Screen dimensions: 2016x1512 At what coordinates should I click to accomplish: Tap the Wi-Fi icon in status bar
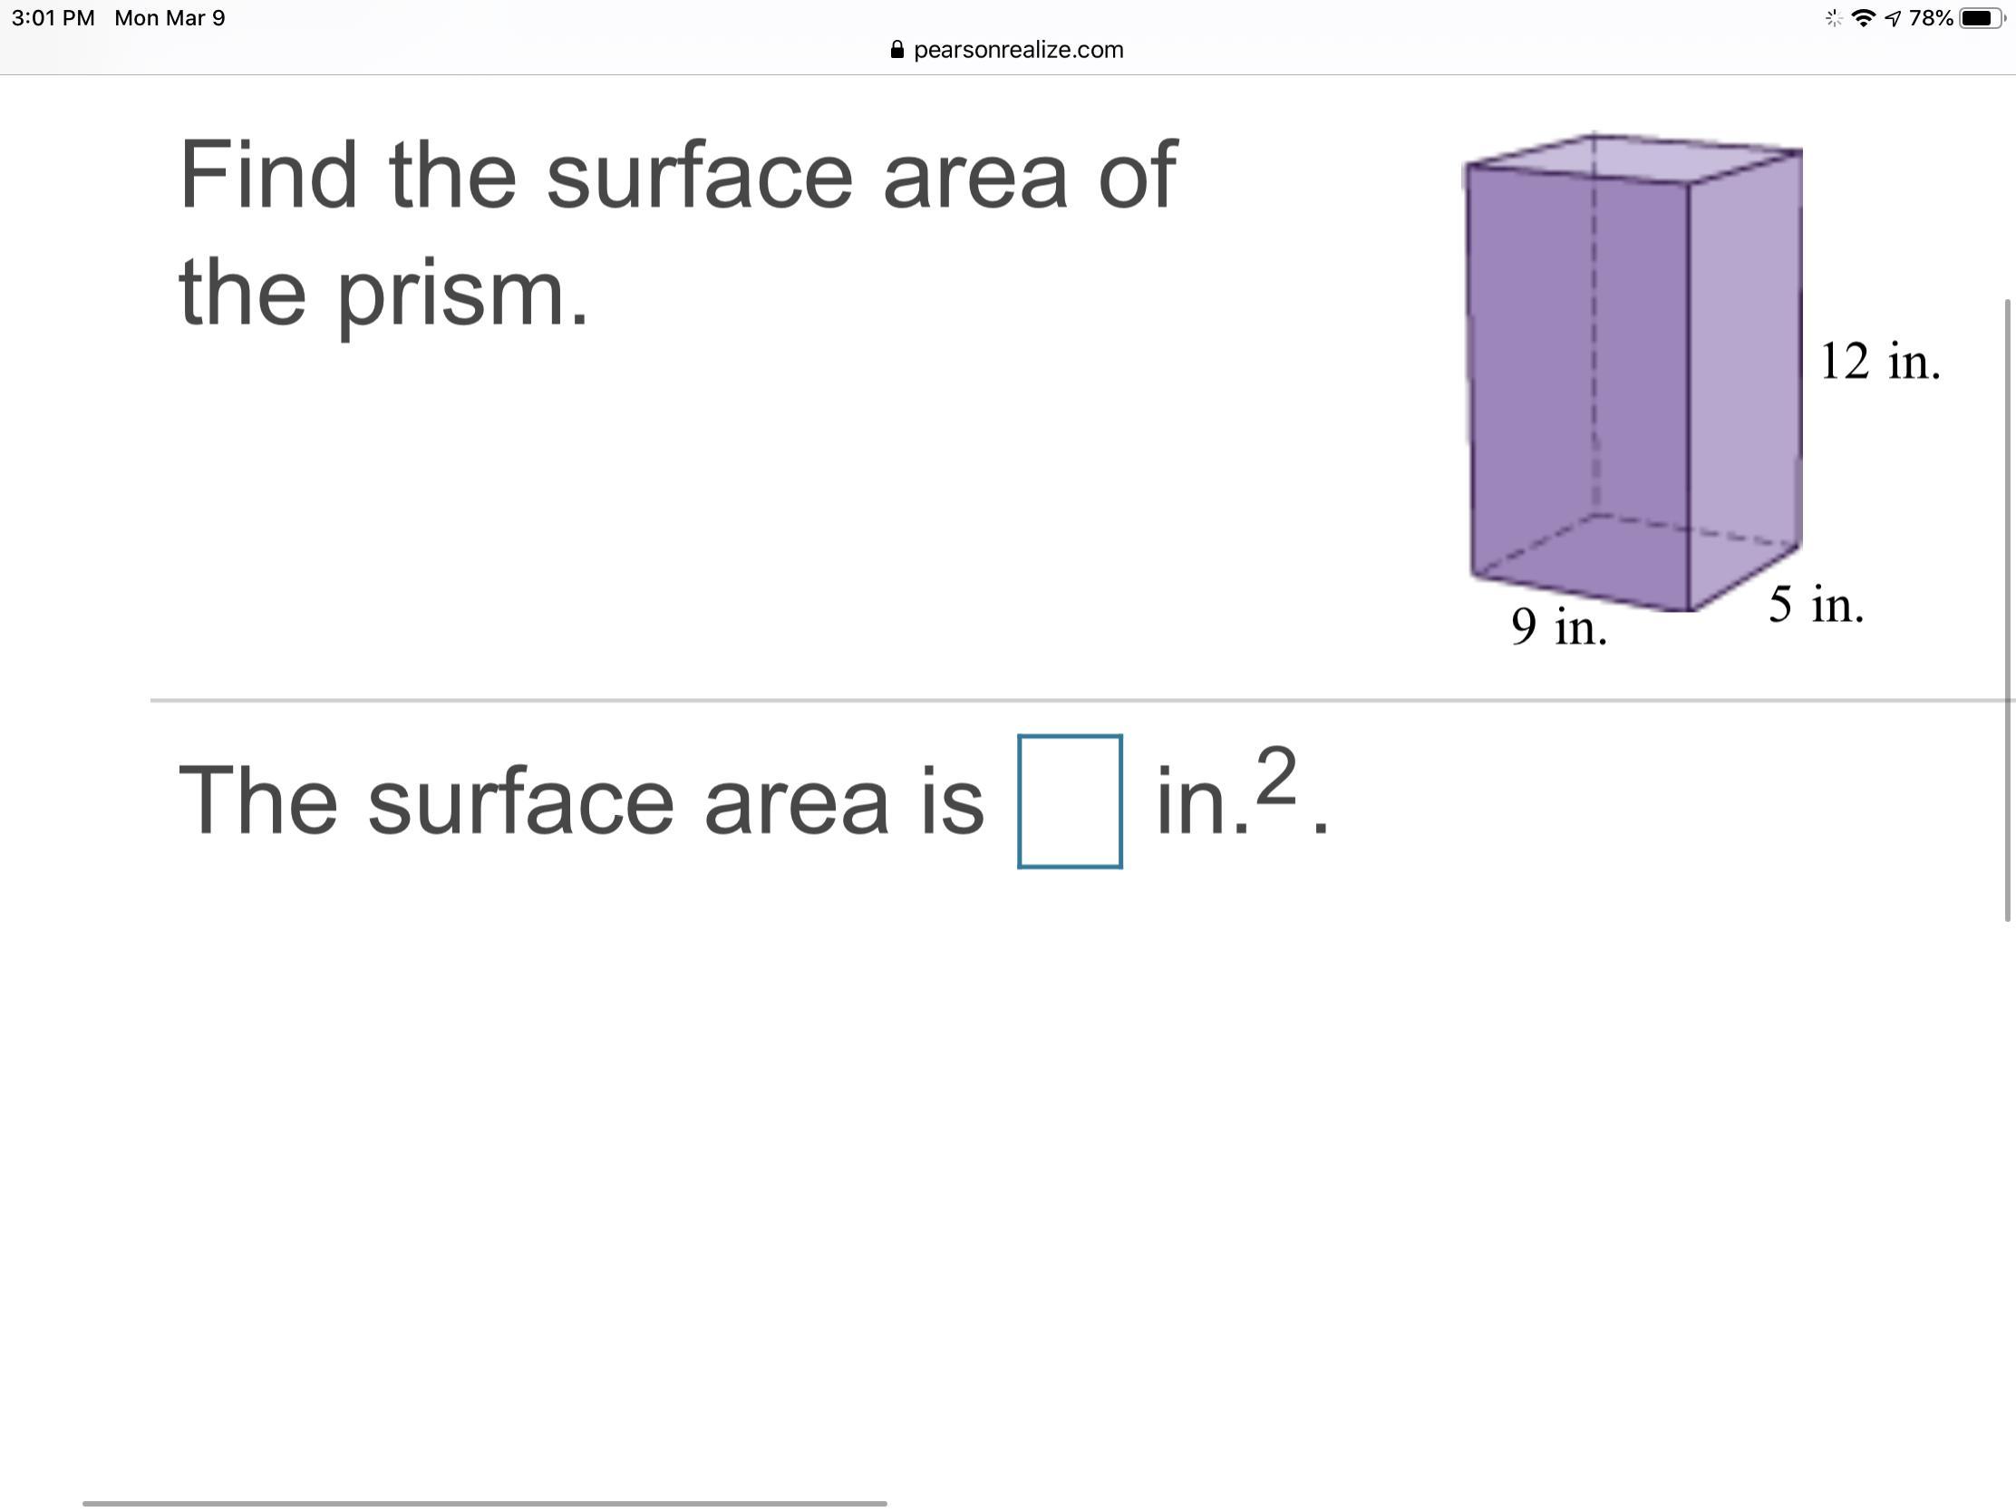coord(1865,18)
